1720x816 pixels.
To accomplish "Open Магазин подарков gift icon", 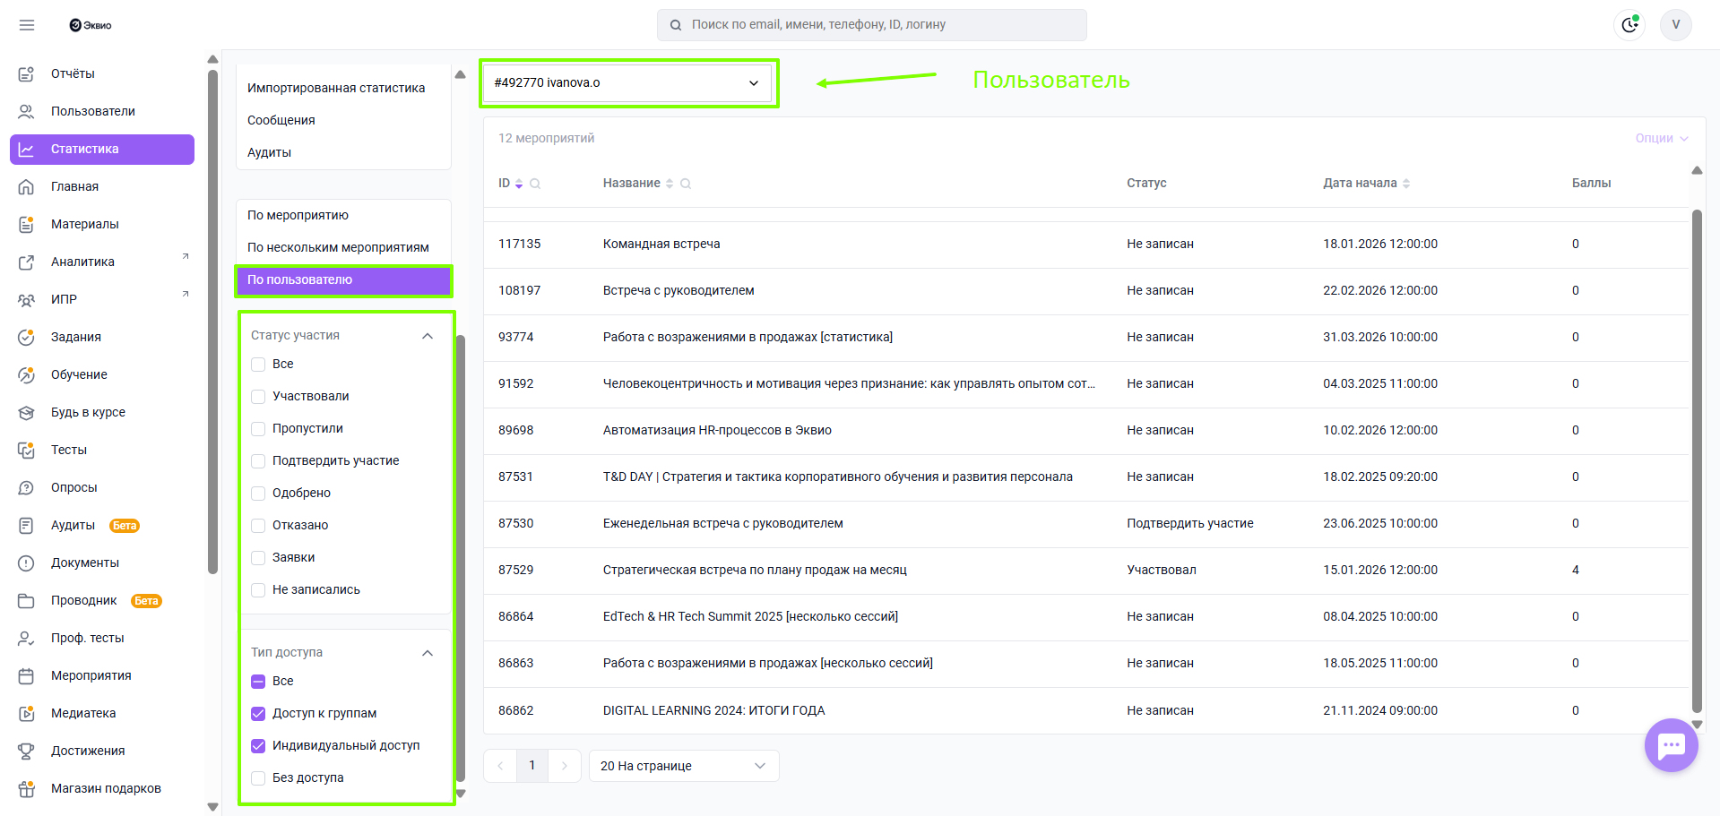I will click(x=27, y=788).
